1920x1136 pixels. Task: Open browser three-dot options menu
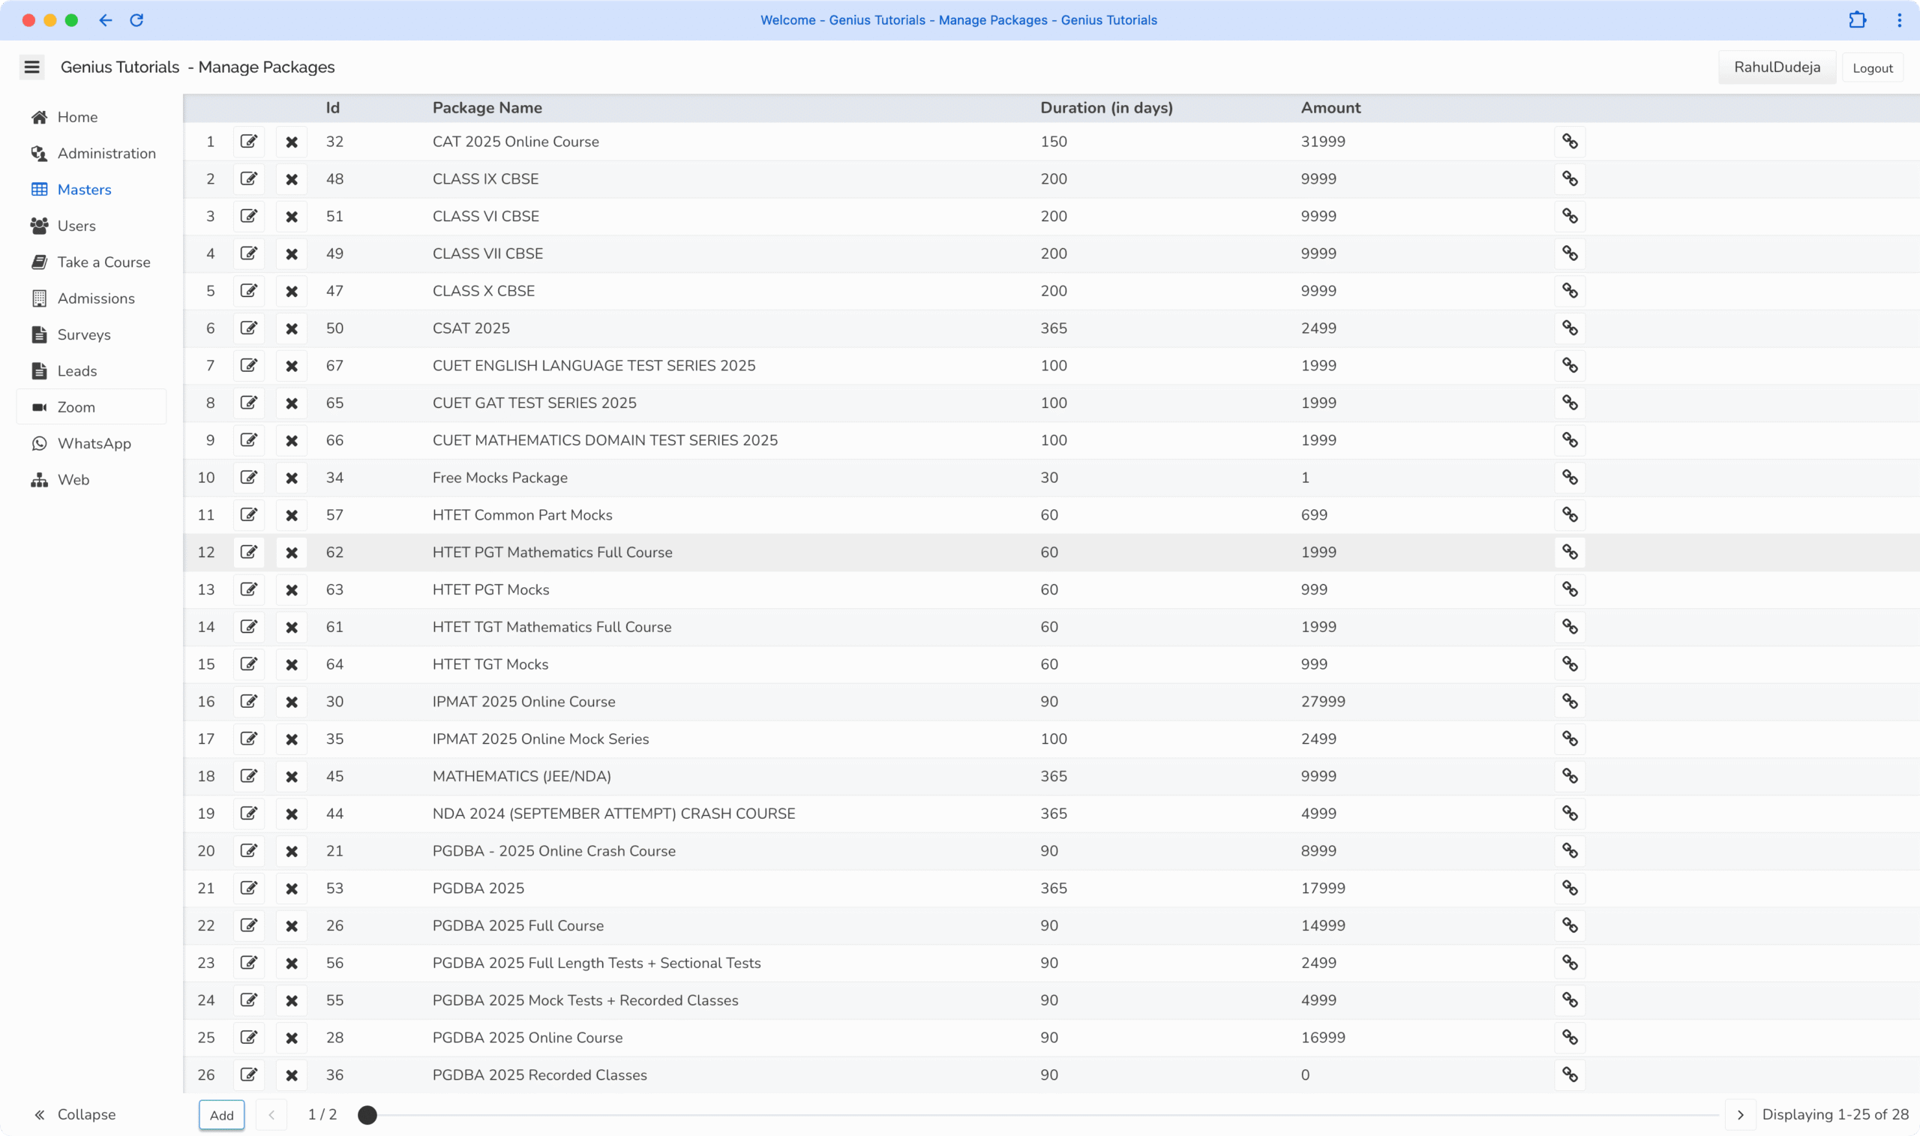pos(1899,21)
